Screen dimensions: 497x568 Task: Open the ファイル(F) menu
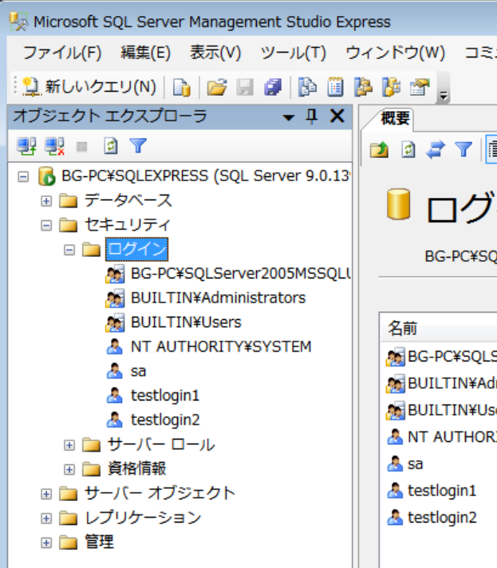62,53
